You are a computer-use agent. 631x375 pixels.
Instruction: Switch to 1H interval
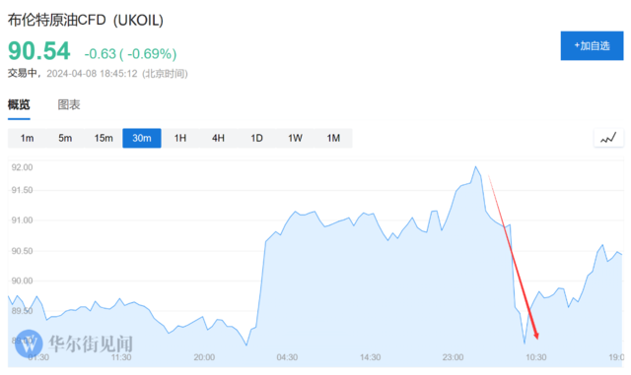(x=179, y=138)
